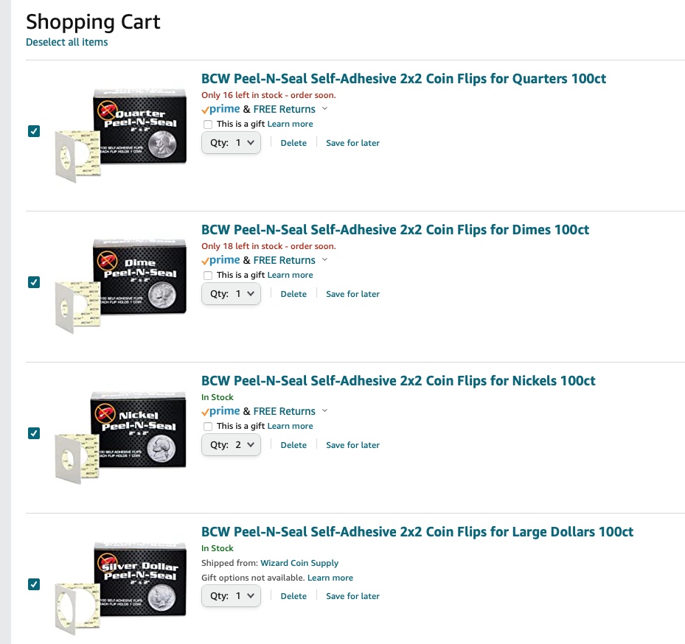
Task: Click the Prime logo on Quarters item
Action: point(220,109)
